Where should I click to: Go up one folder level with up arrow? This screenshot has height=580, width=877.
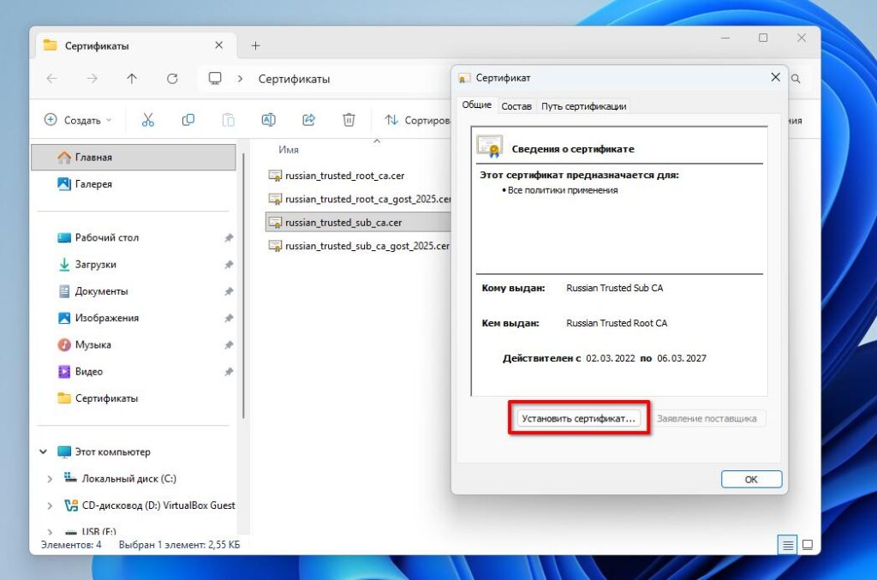point(132,78)
